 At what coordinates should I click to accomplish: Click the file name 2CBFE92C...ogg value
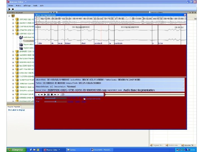(x=77, y=90)
